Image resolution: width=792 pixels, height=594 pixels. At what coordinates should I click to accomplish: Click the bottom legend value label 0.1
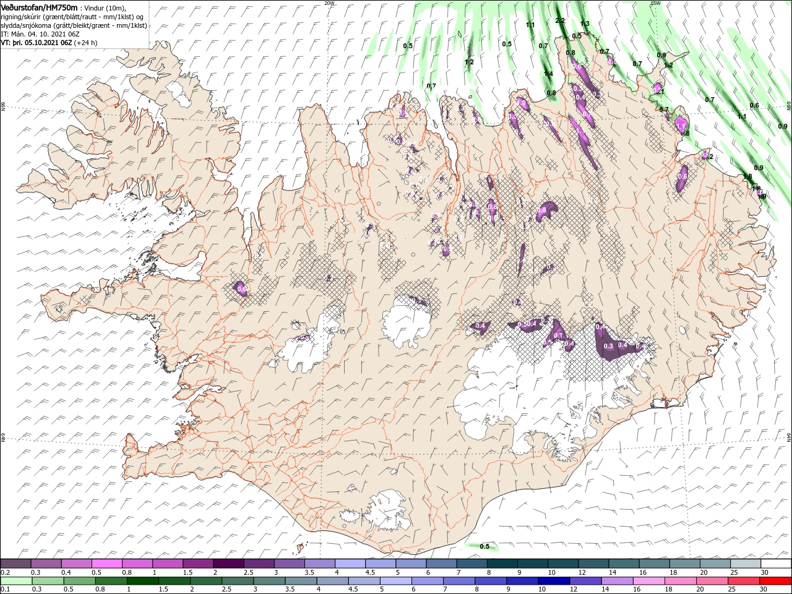6,590
